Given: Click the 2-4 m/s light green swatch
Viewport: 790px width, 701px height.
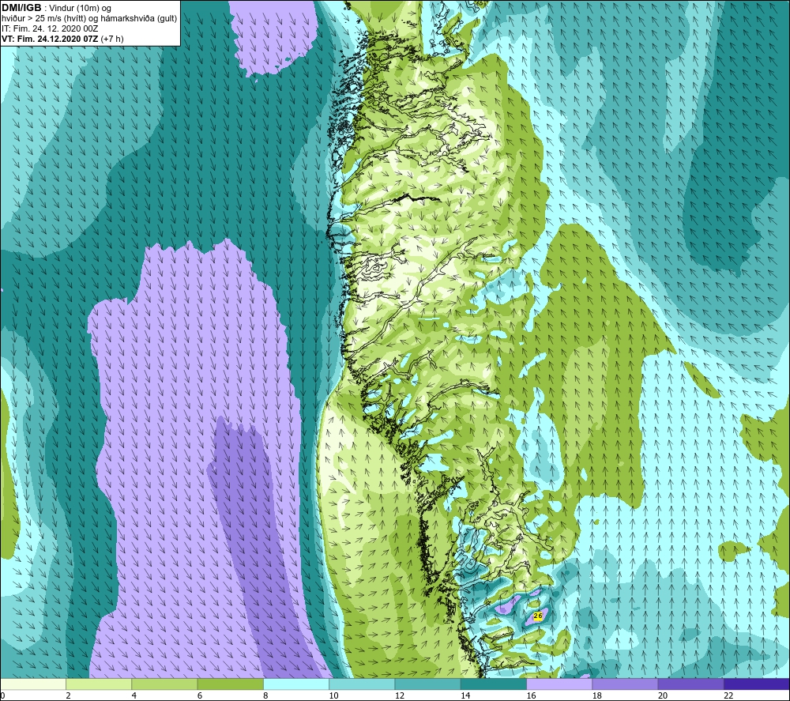Looking at the screenshot, I should click(x=99, y=684).
